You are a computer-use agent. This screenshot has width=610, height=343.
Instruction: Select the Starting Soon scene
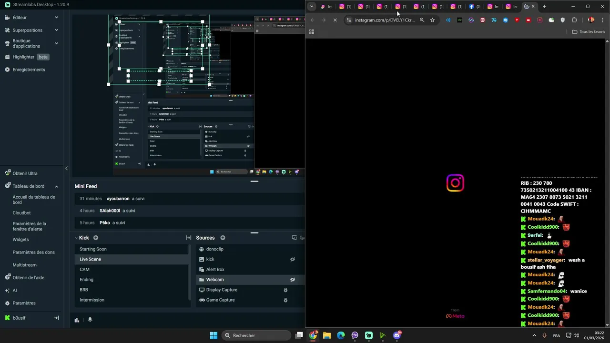132,249
